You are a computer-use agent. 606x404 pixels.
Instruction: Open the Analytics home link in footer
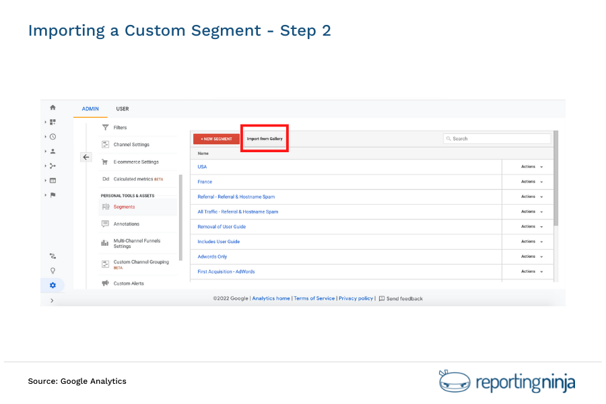(271, 298)
